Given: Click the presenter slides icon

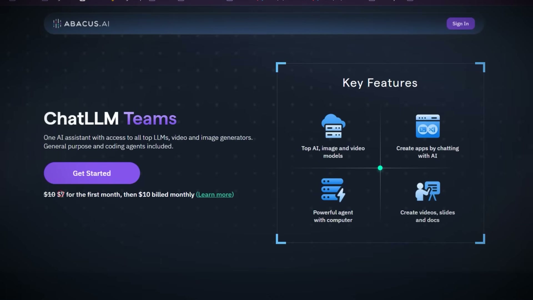Looking at the screenshot, I should click(x=428, y=191).
